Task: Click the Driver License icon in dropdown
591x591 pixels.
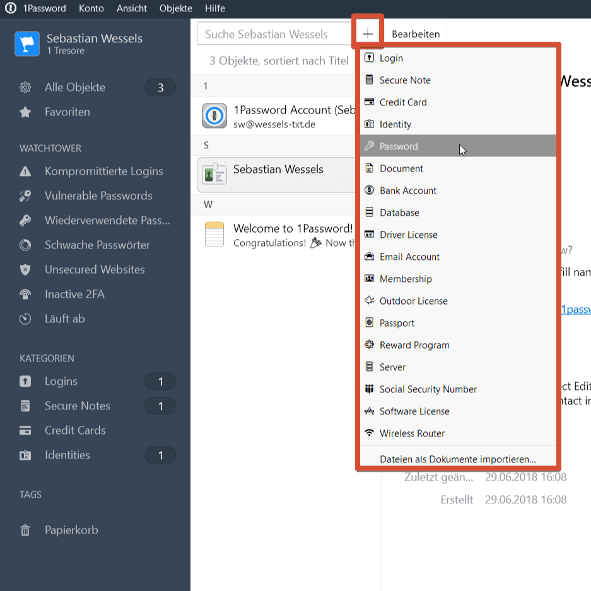Action: pos(370,235)
